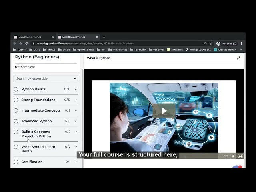Expand the Advanced Python chevron
The image size is (256, 192).
tap(76, 121)
